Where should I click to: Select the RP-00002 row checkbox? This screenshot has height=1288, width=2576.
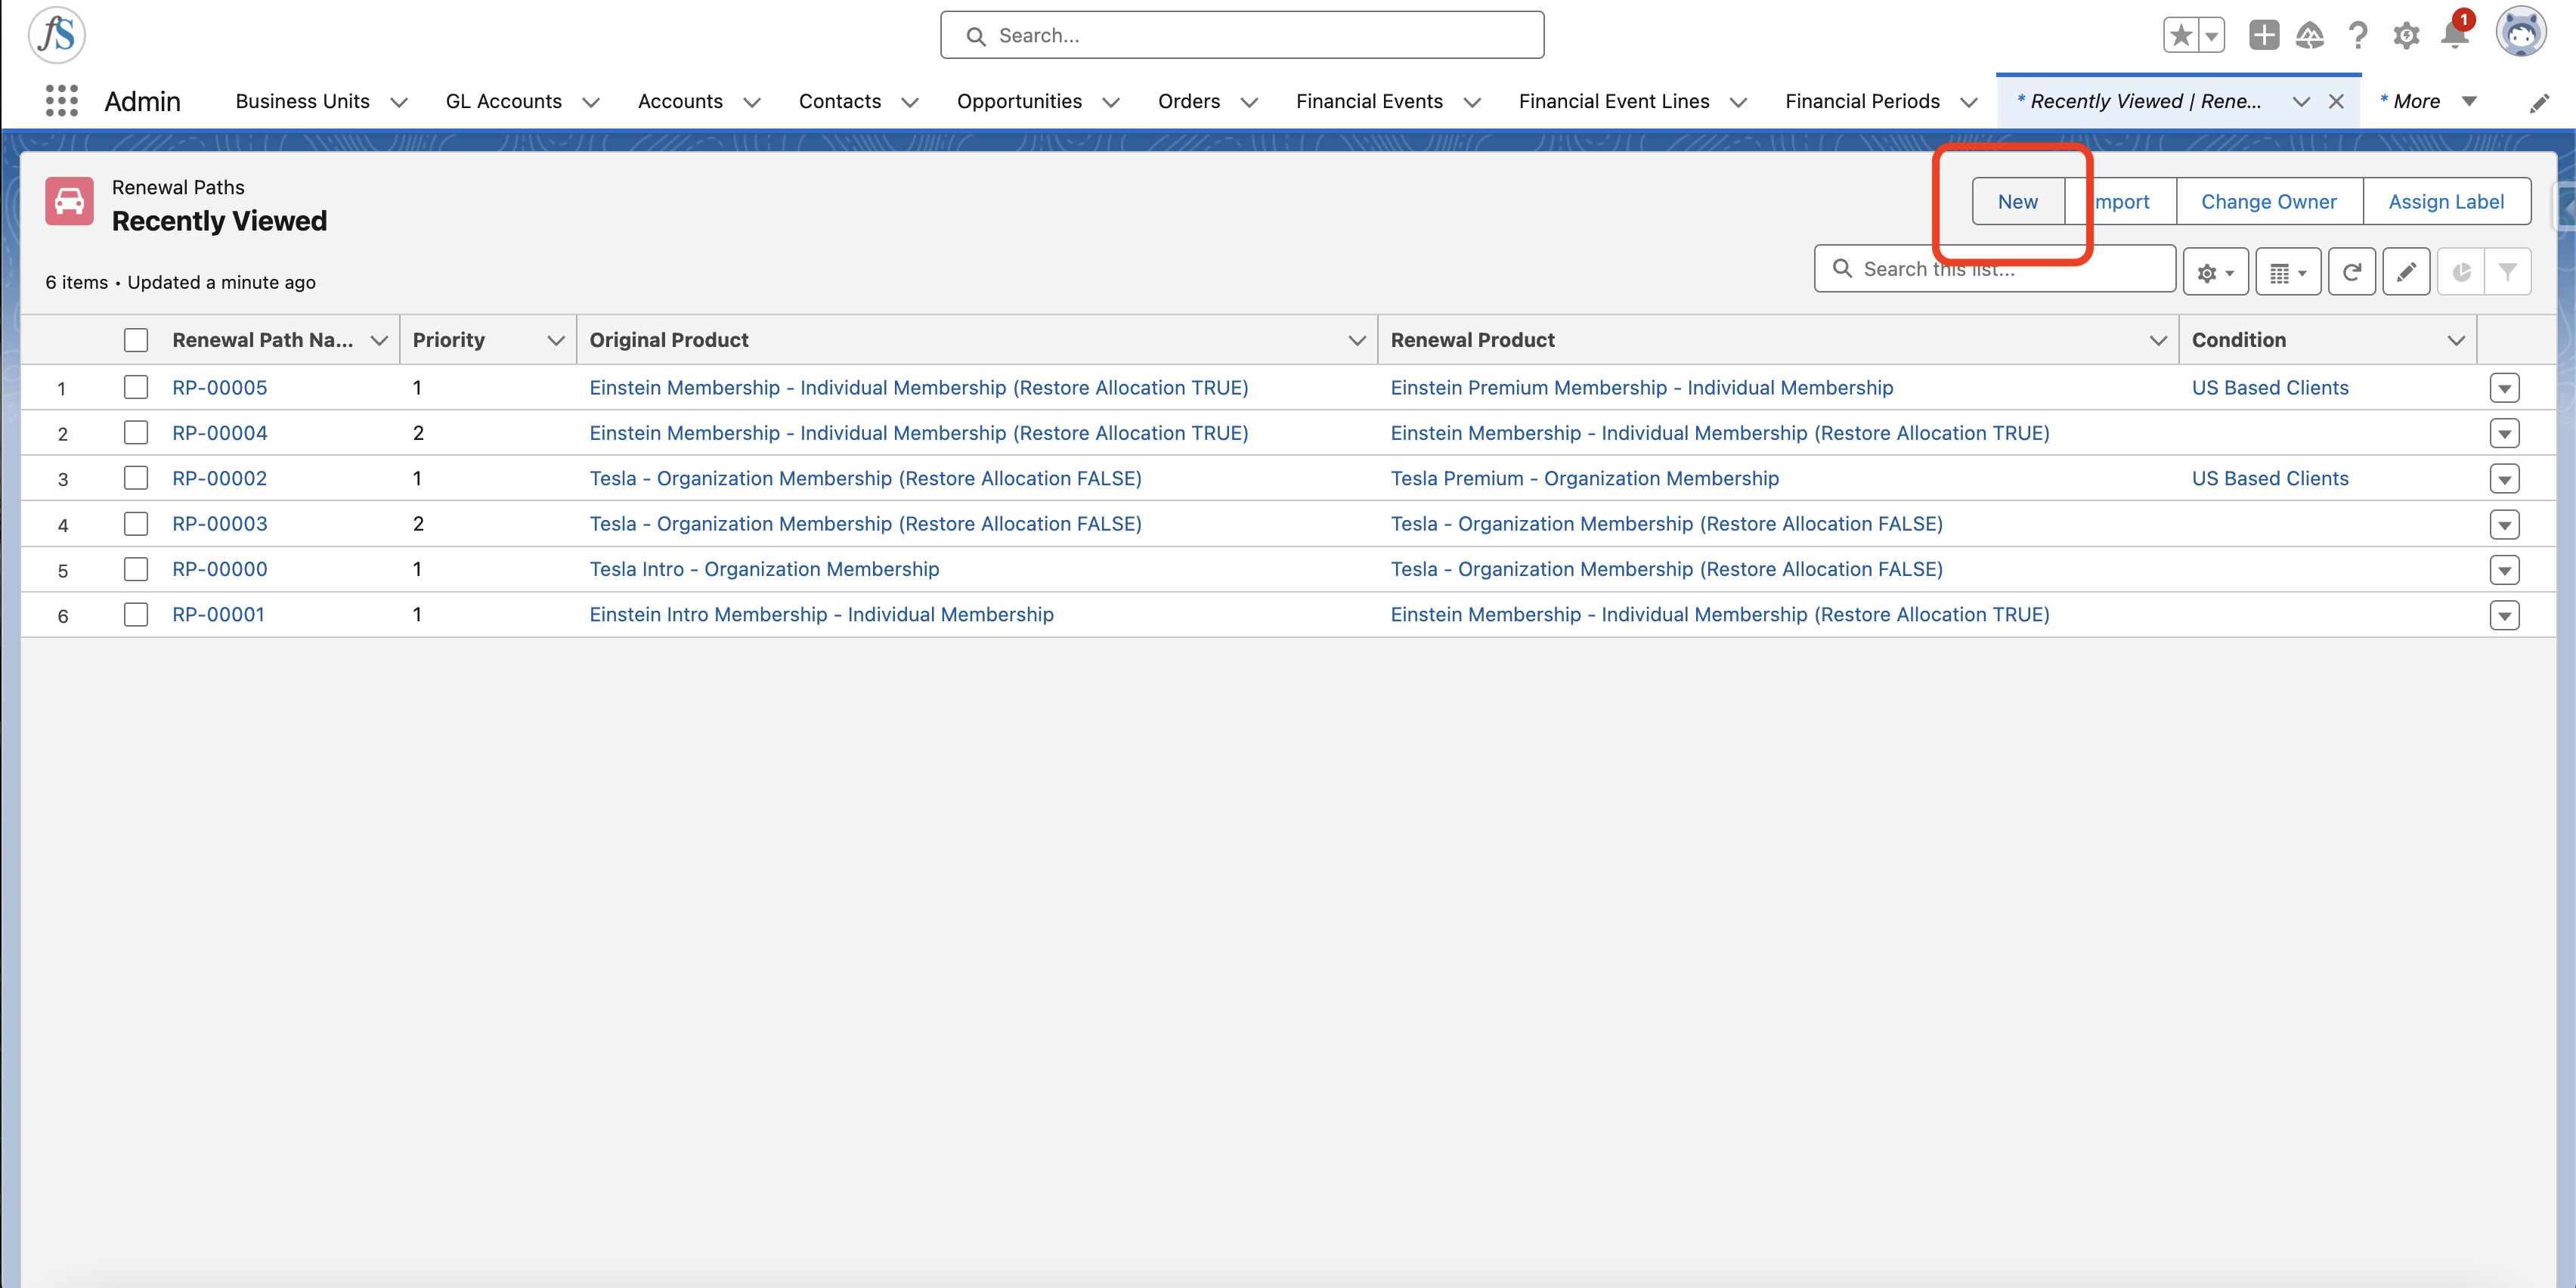tap(136, 478)
